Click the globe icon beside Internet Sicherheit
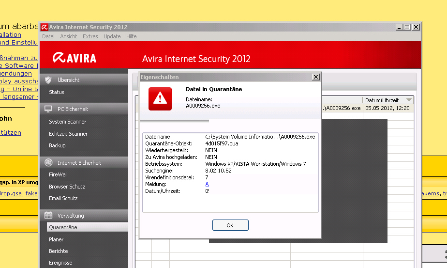This screenshot has width=447, height=268. click(x=48, y=162)
